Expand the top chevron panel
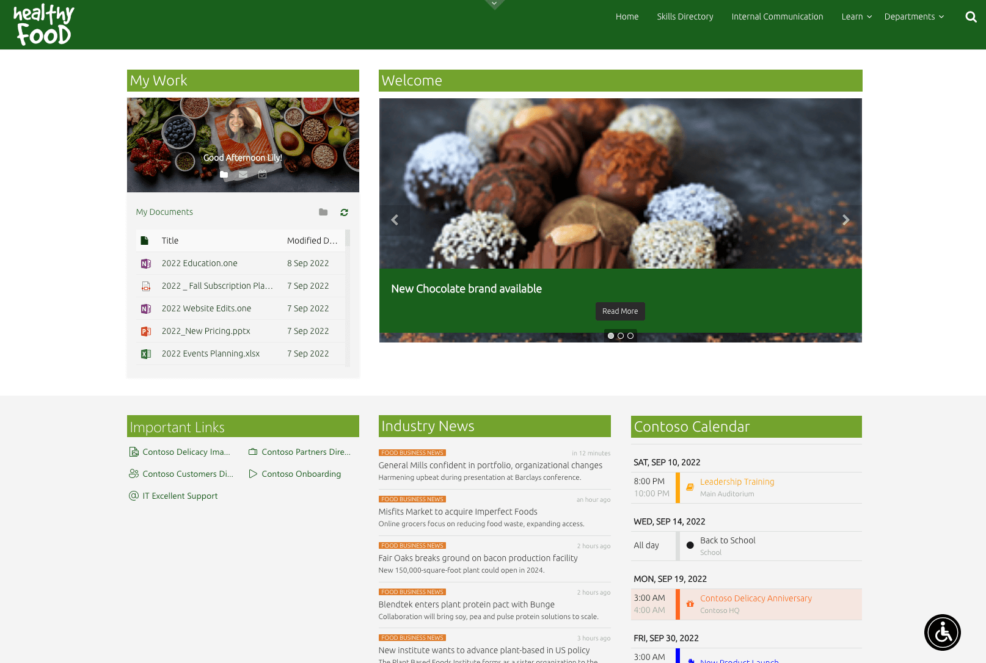Viewport: 986px width, 663px height. pos(494,4)
